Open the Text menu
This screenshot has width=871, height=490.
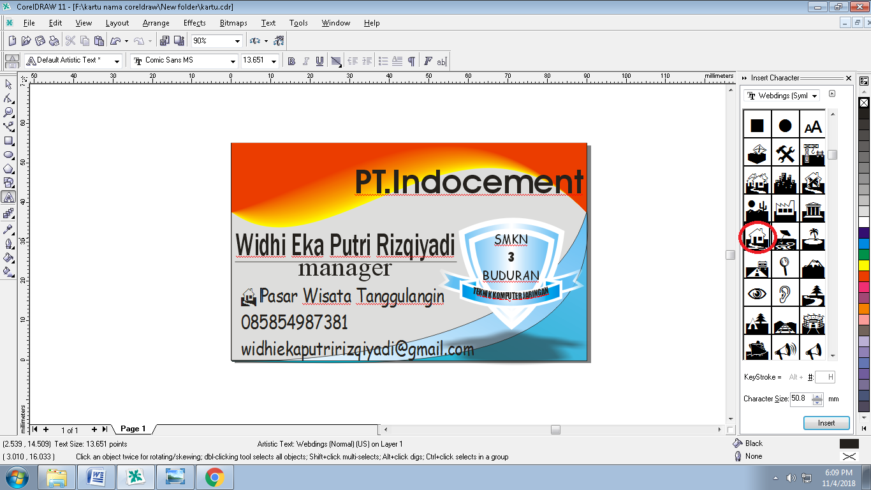pyautogui.click(x=268, y=22)
